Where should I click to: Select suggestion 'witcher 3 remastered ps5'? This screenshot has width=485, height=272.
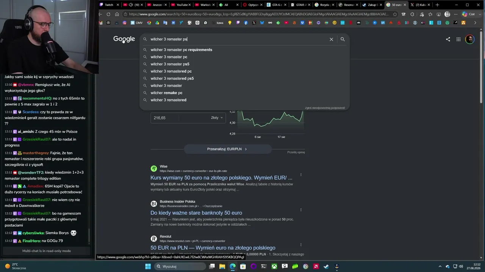pos(244,79)
